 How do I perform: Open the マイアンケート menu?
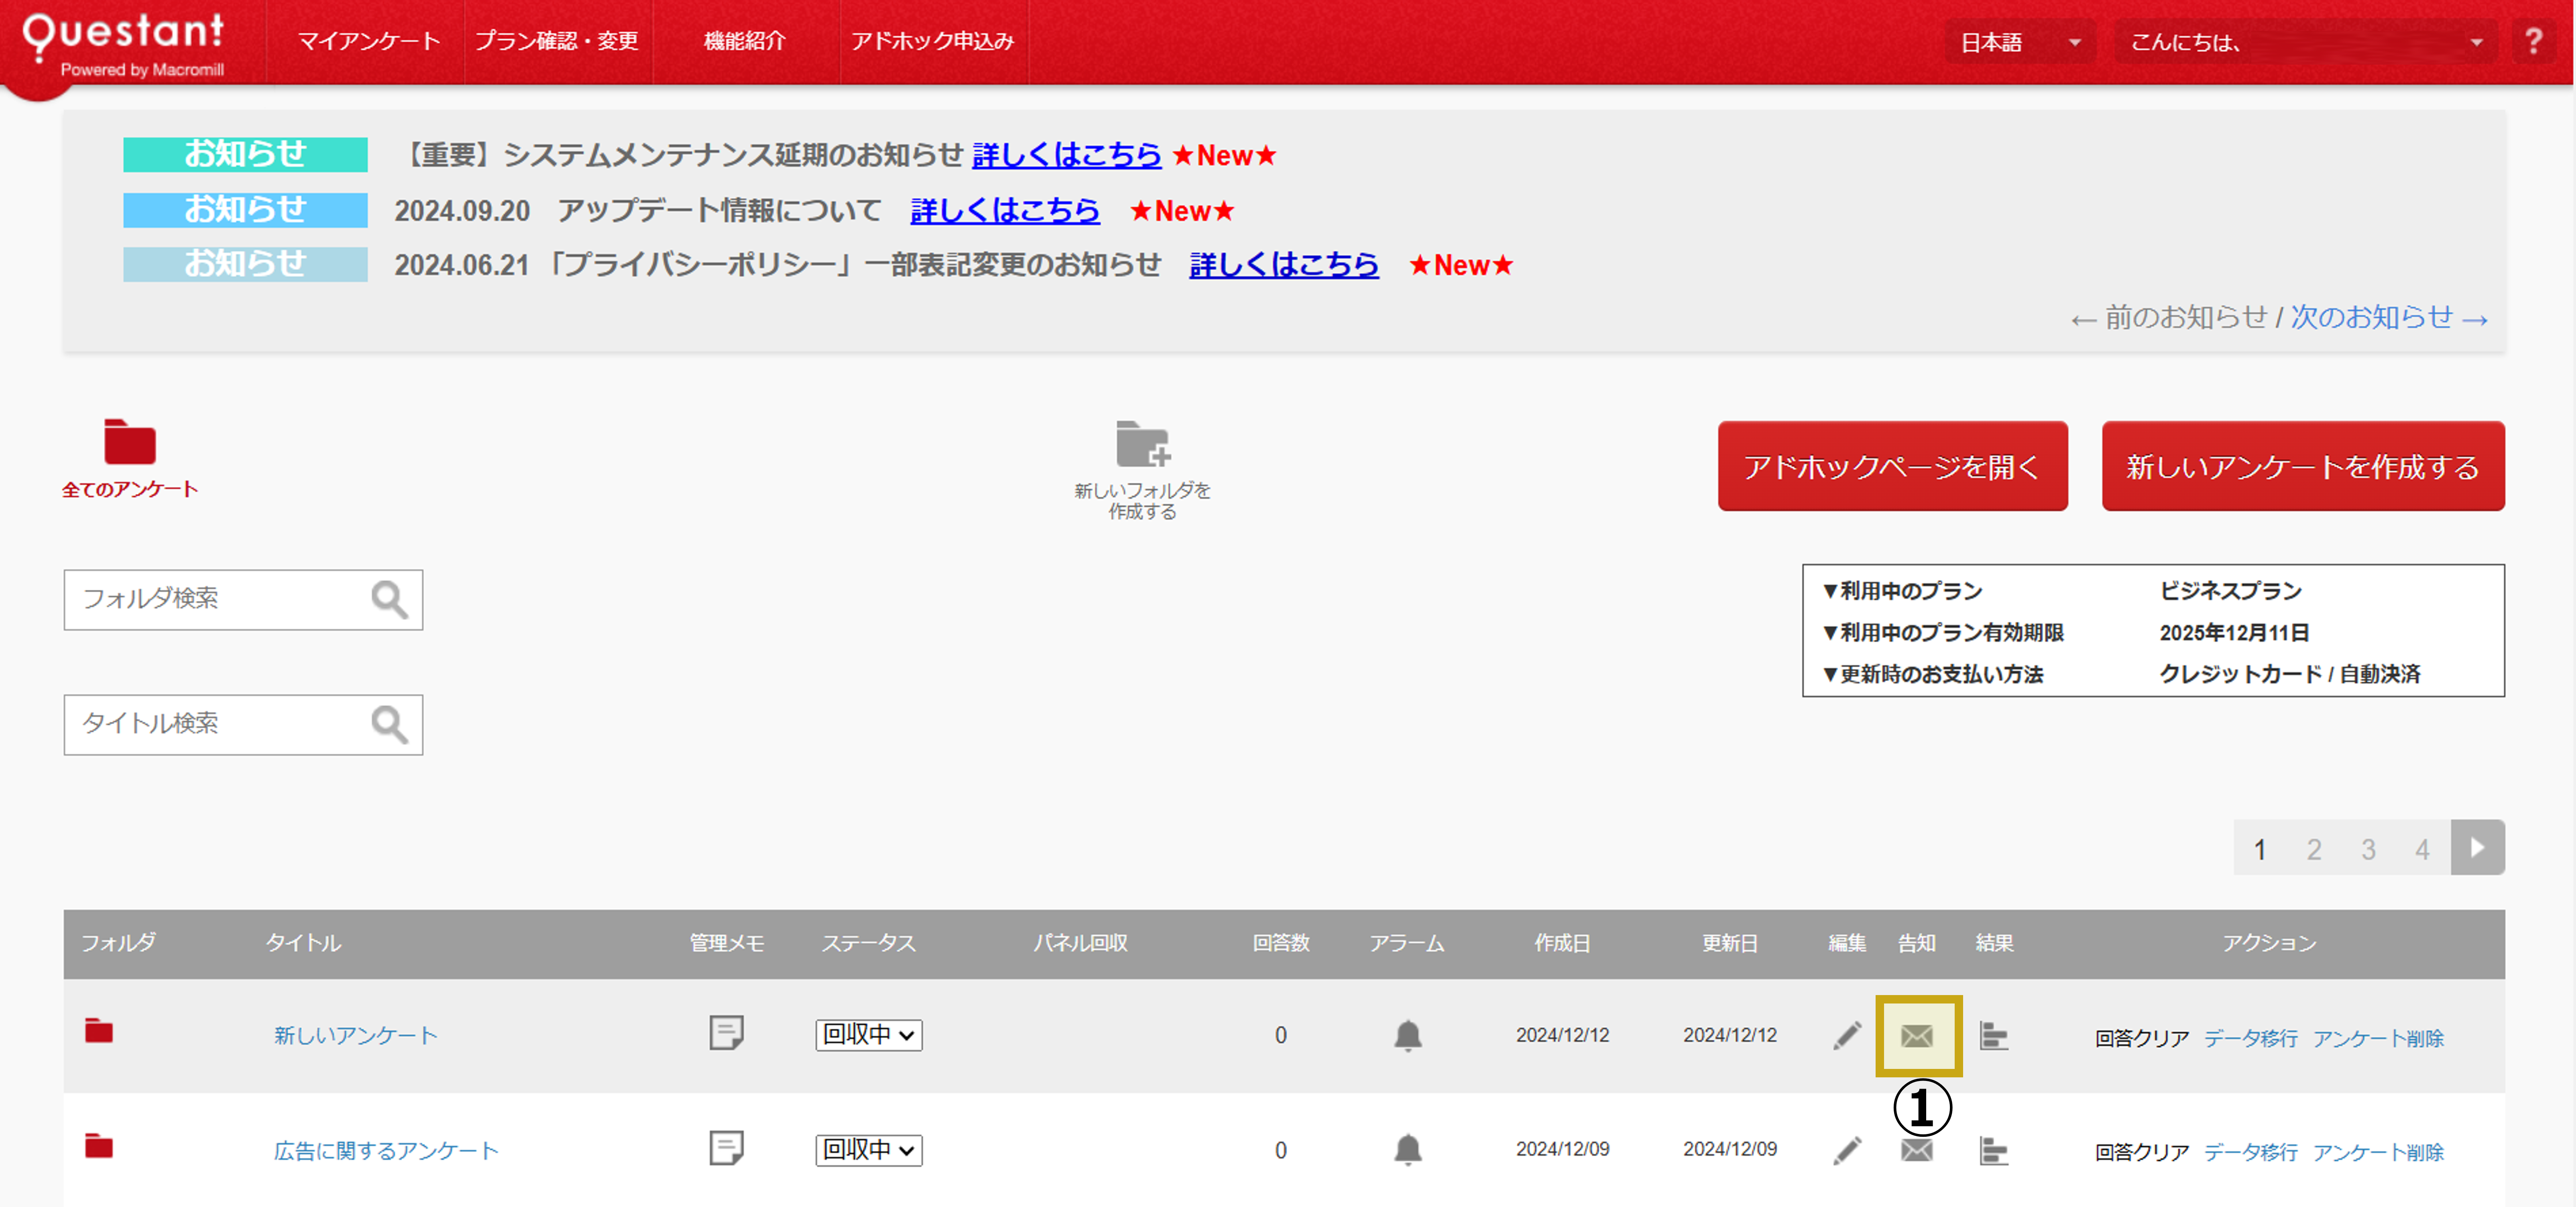tap(368, 41)
